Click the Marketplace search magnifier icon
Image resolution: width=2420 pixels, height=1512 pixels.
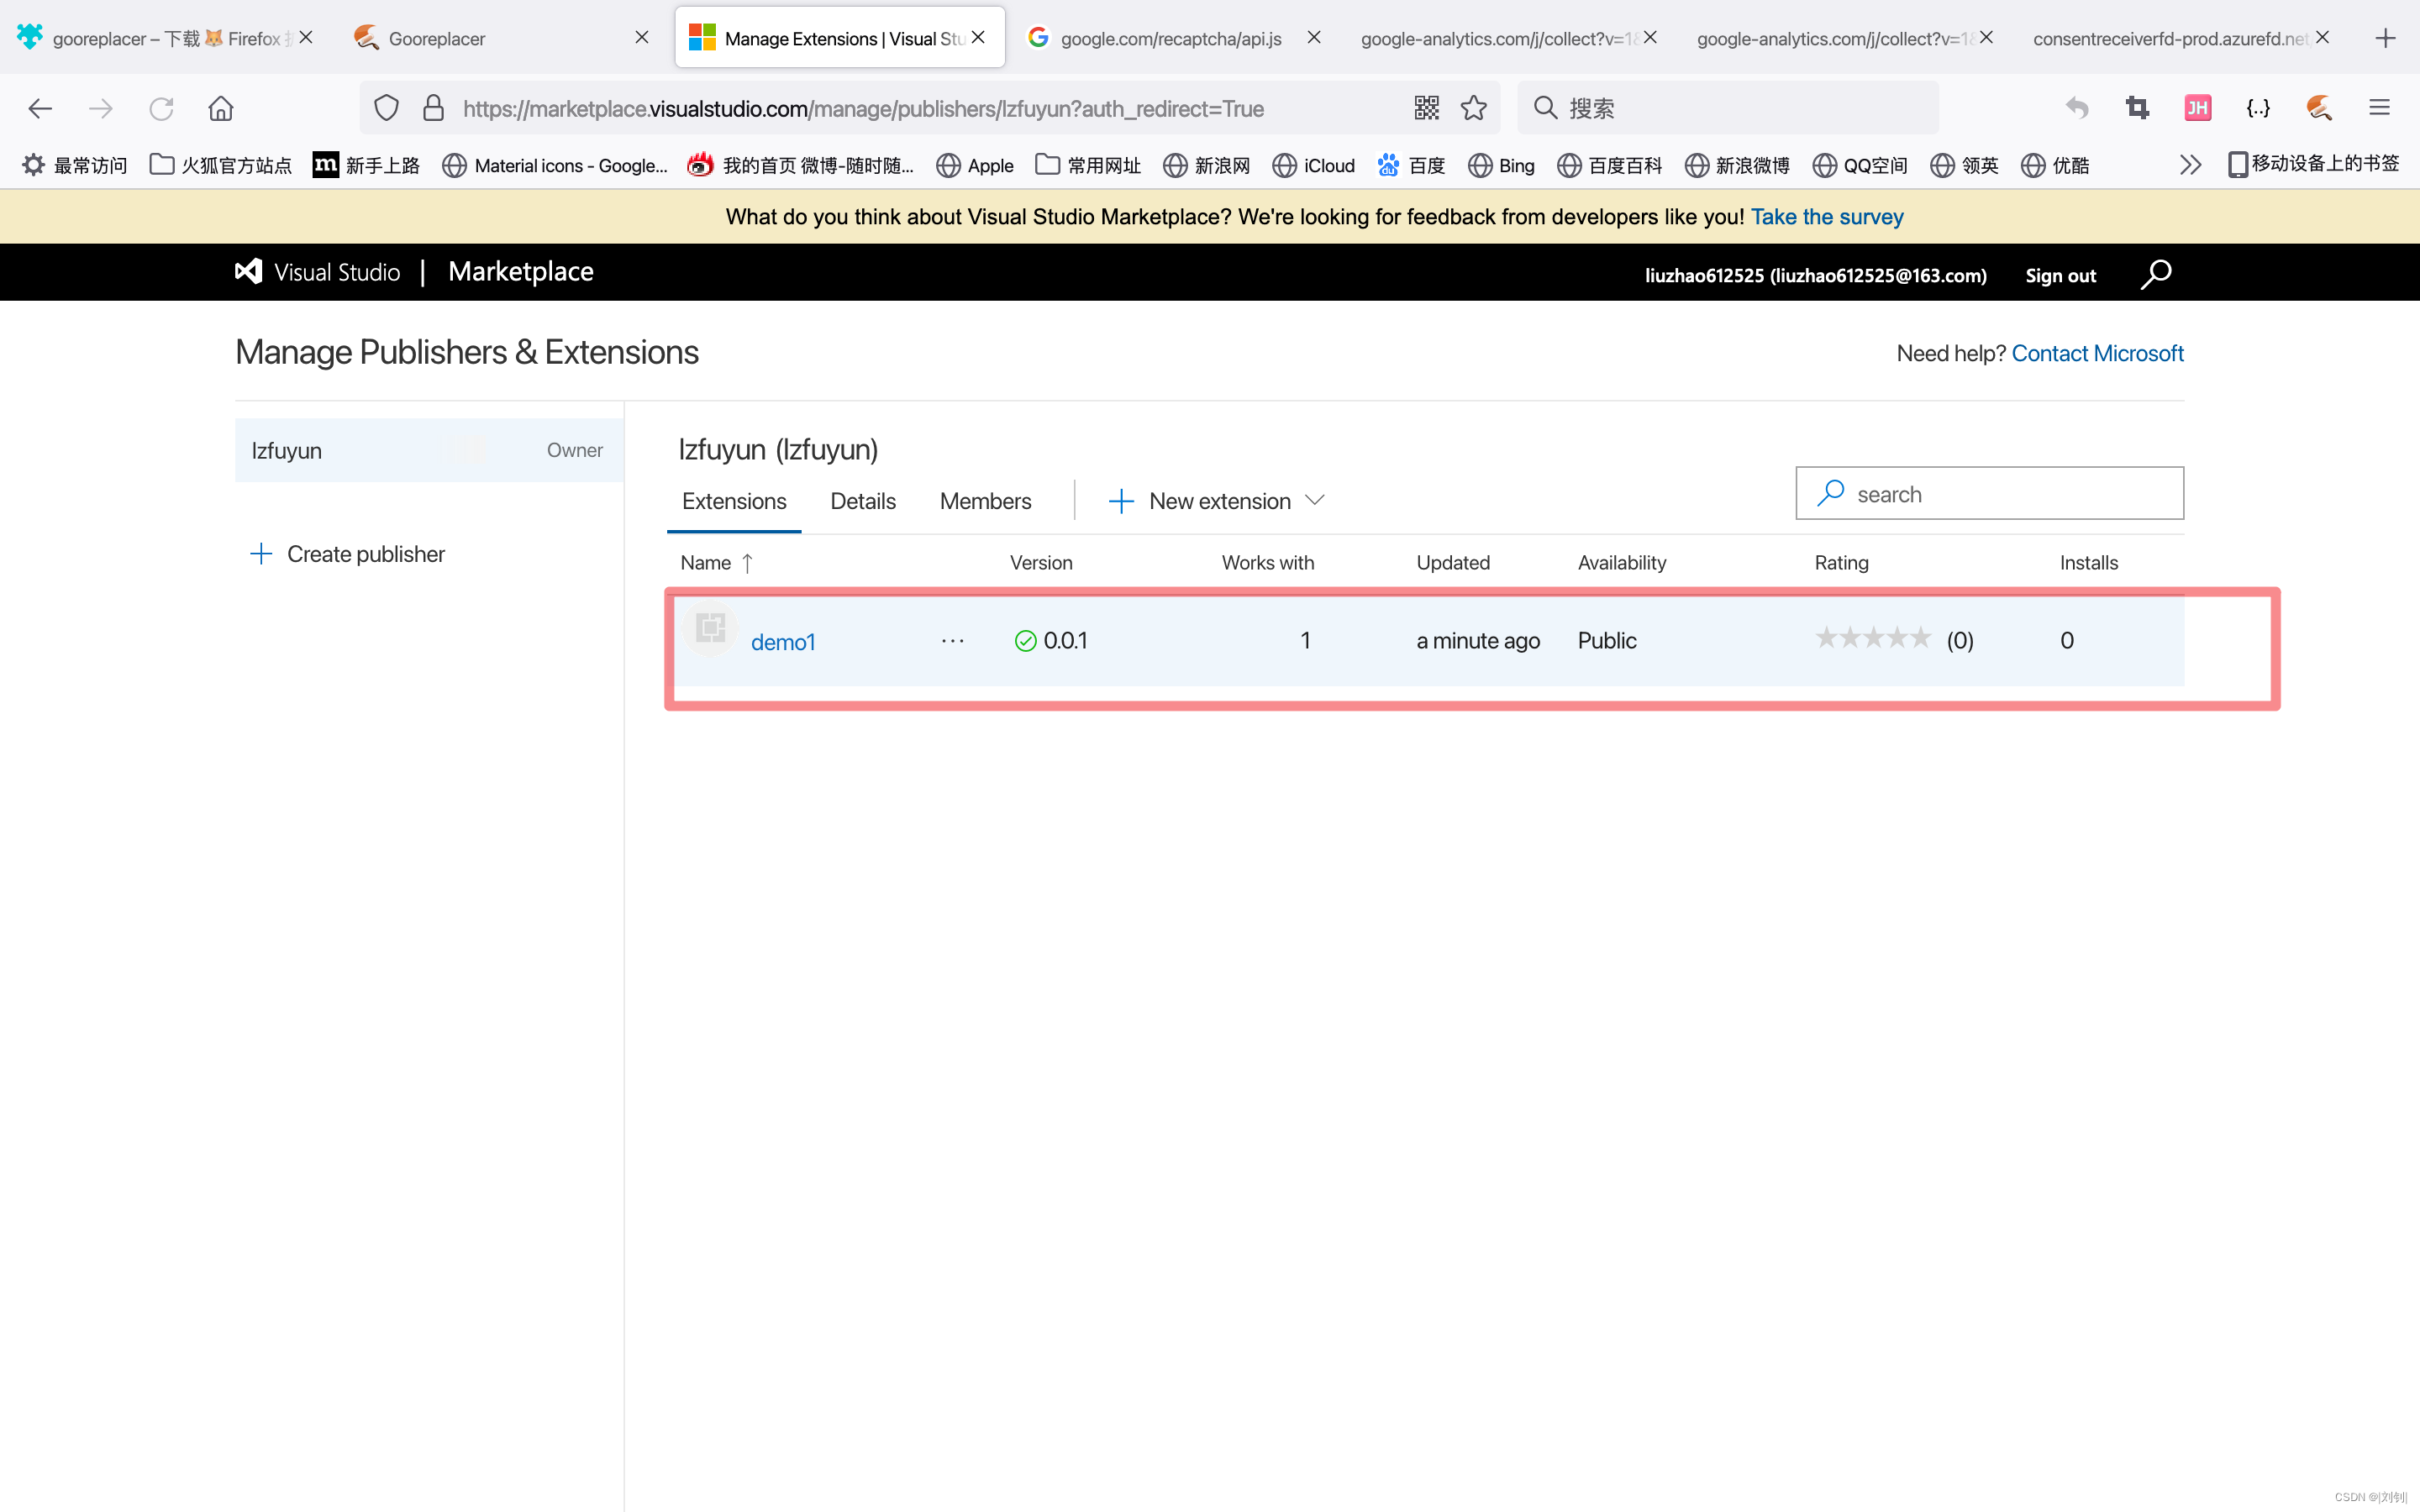coord(2156,274)
